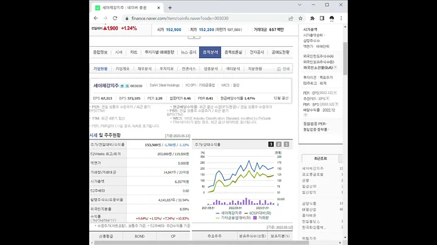Viewport: 437px width, 245px height.
Task: Open 태광산업 in recent list
Action: pyautogui.click(x=309, y=209)
